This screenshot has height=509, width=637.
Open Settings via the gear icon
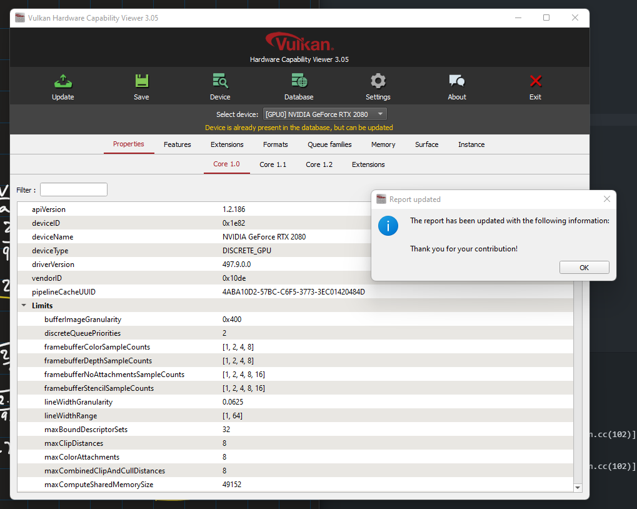click(x=378, y=81)
